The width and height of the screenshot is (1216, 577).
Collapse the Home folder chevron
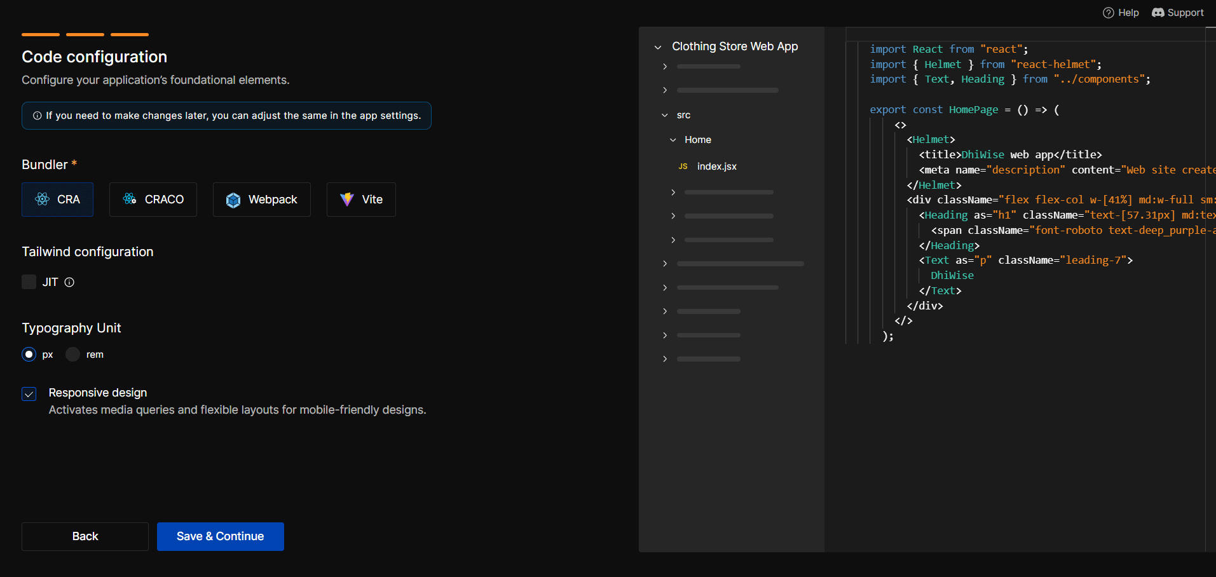(673, 140)
